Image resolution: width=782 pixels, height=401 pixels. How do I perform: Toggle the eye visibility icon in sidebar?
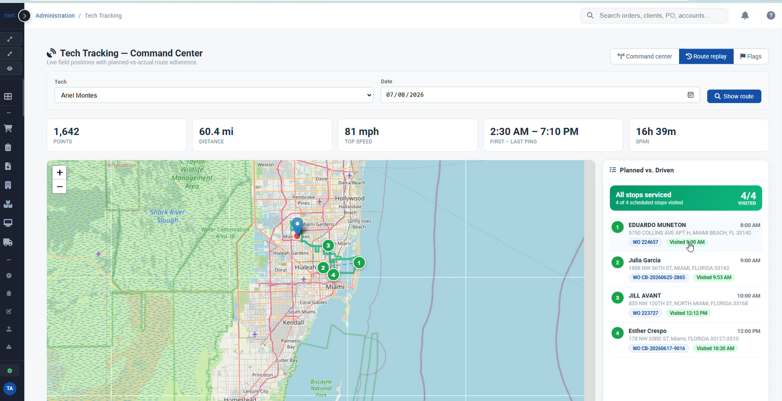(9, 69)
